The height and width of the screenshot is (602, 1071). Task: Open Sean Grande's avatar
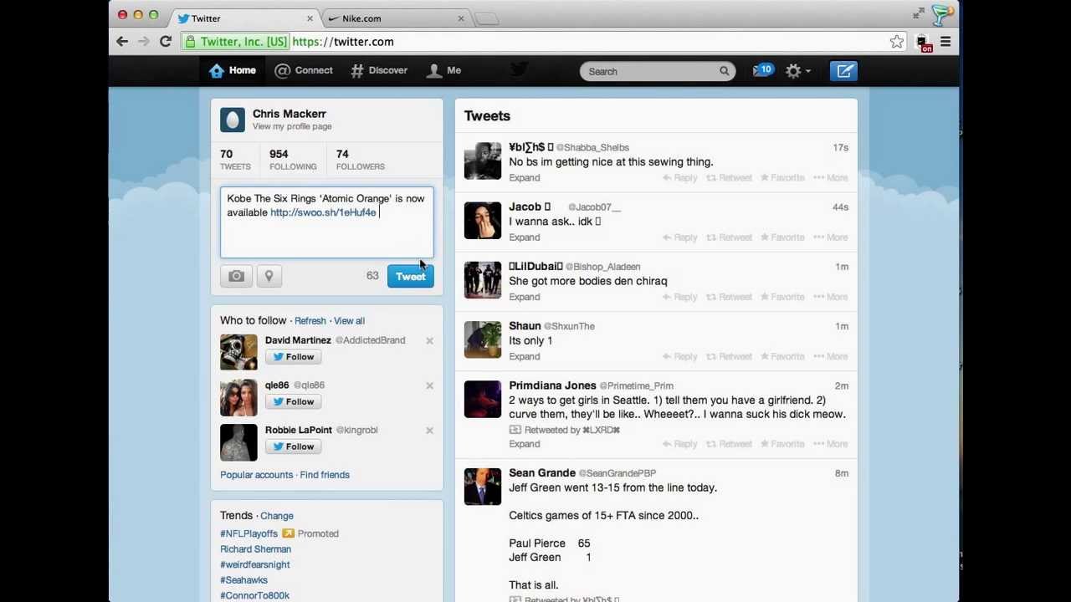483,486
